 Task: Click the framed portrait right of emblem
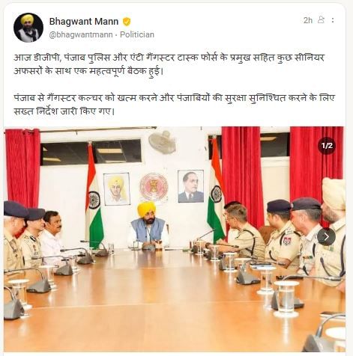pos(190,186)
